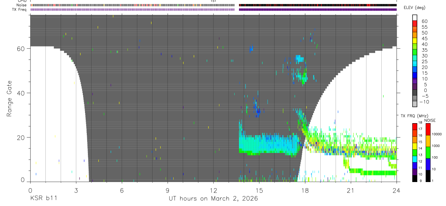The image size is (446, 206).
Task: Click the dark gray -5–0 segment of ELEV color bar
Action: pos(415,92)
